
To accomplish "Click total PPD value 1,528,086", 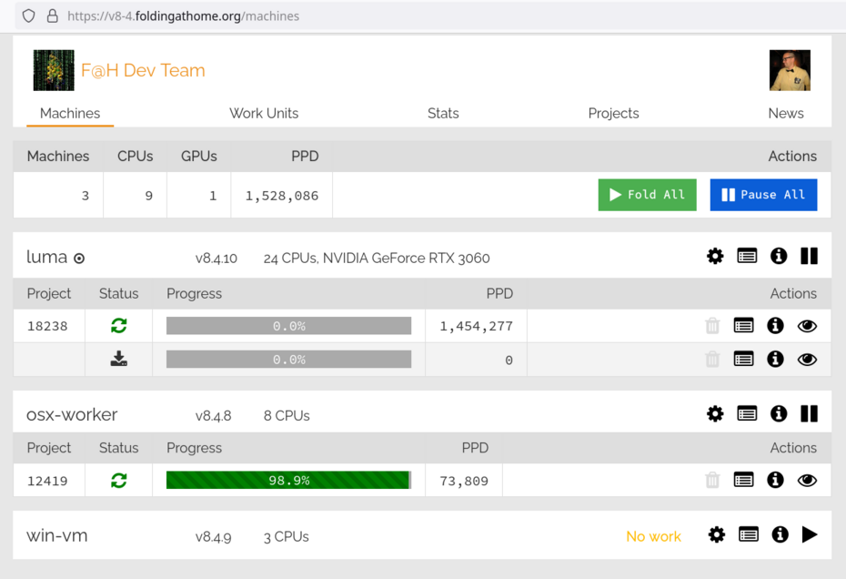I will tap(282, 196).
